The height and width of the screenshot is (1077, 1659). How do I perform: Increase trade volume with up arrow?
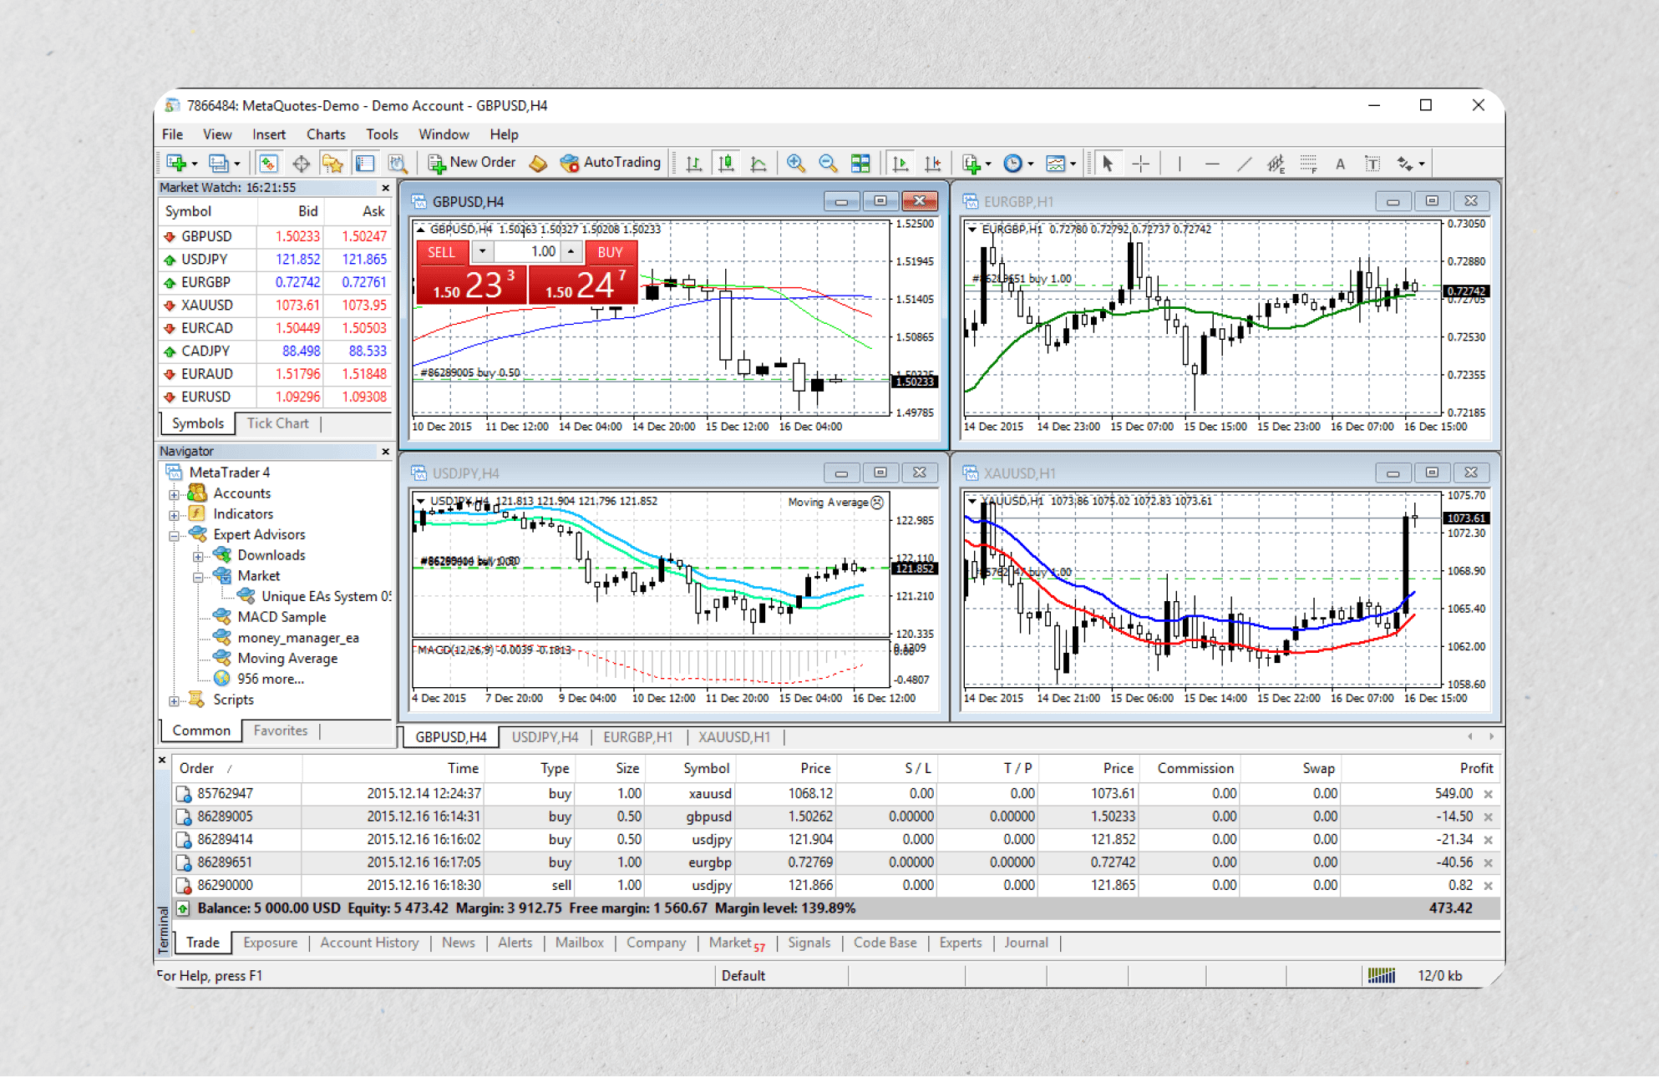(571, 251)
